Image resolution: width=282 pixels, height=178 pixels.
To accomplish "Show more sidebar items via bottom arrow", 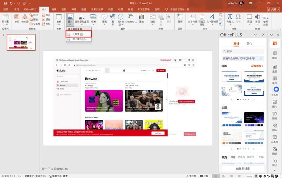I will pyautogui.click(x=275, y=170).
